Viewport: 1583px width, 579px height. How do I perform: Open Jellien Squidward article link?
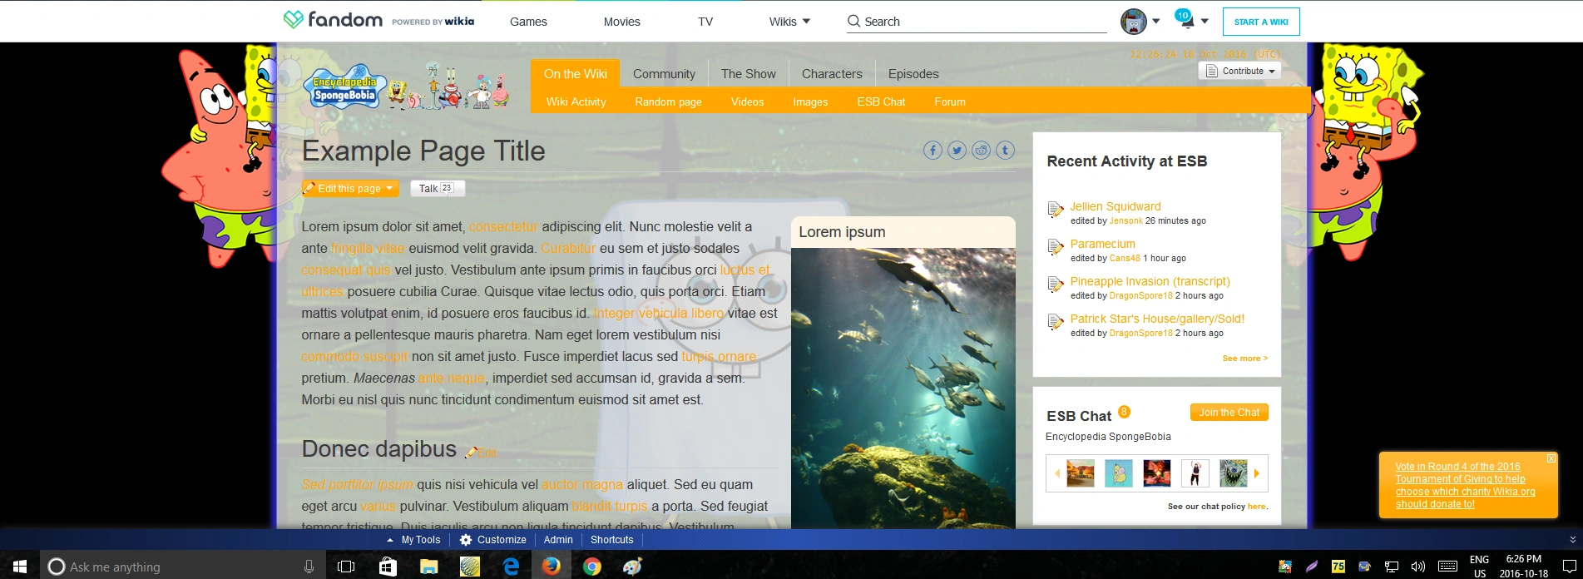click(x=1115, y=206)
